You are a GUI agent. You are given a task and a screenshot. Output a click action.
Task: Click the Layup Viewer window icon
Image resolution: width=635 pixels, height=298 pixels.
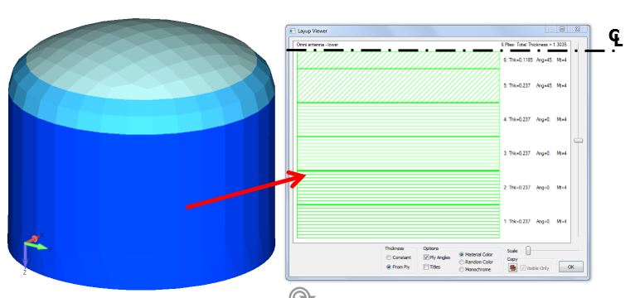pos(293,31)
